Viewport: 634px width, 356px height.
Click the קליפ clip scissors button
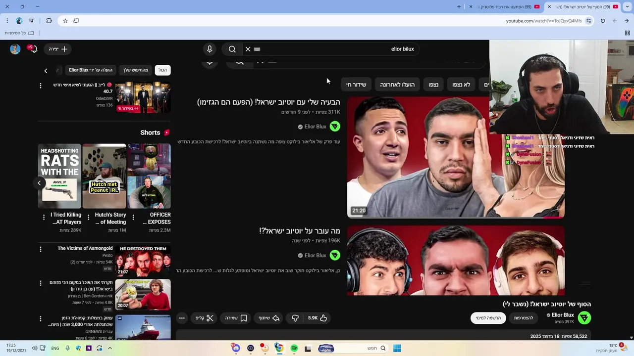tap(205, 318)
